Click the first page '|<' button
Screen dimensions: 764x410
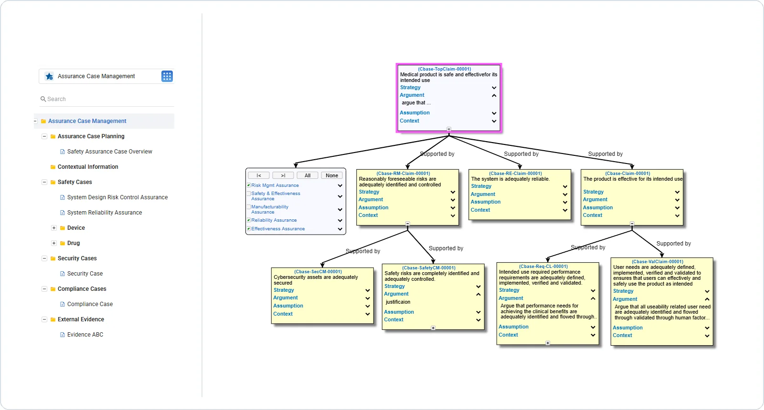[x=259, y=175]
